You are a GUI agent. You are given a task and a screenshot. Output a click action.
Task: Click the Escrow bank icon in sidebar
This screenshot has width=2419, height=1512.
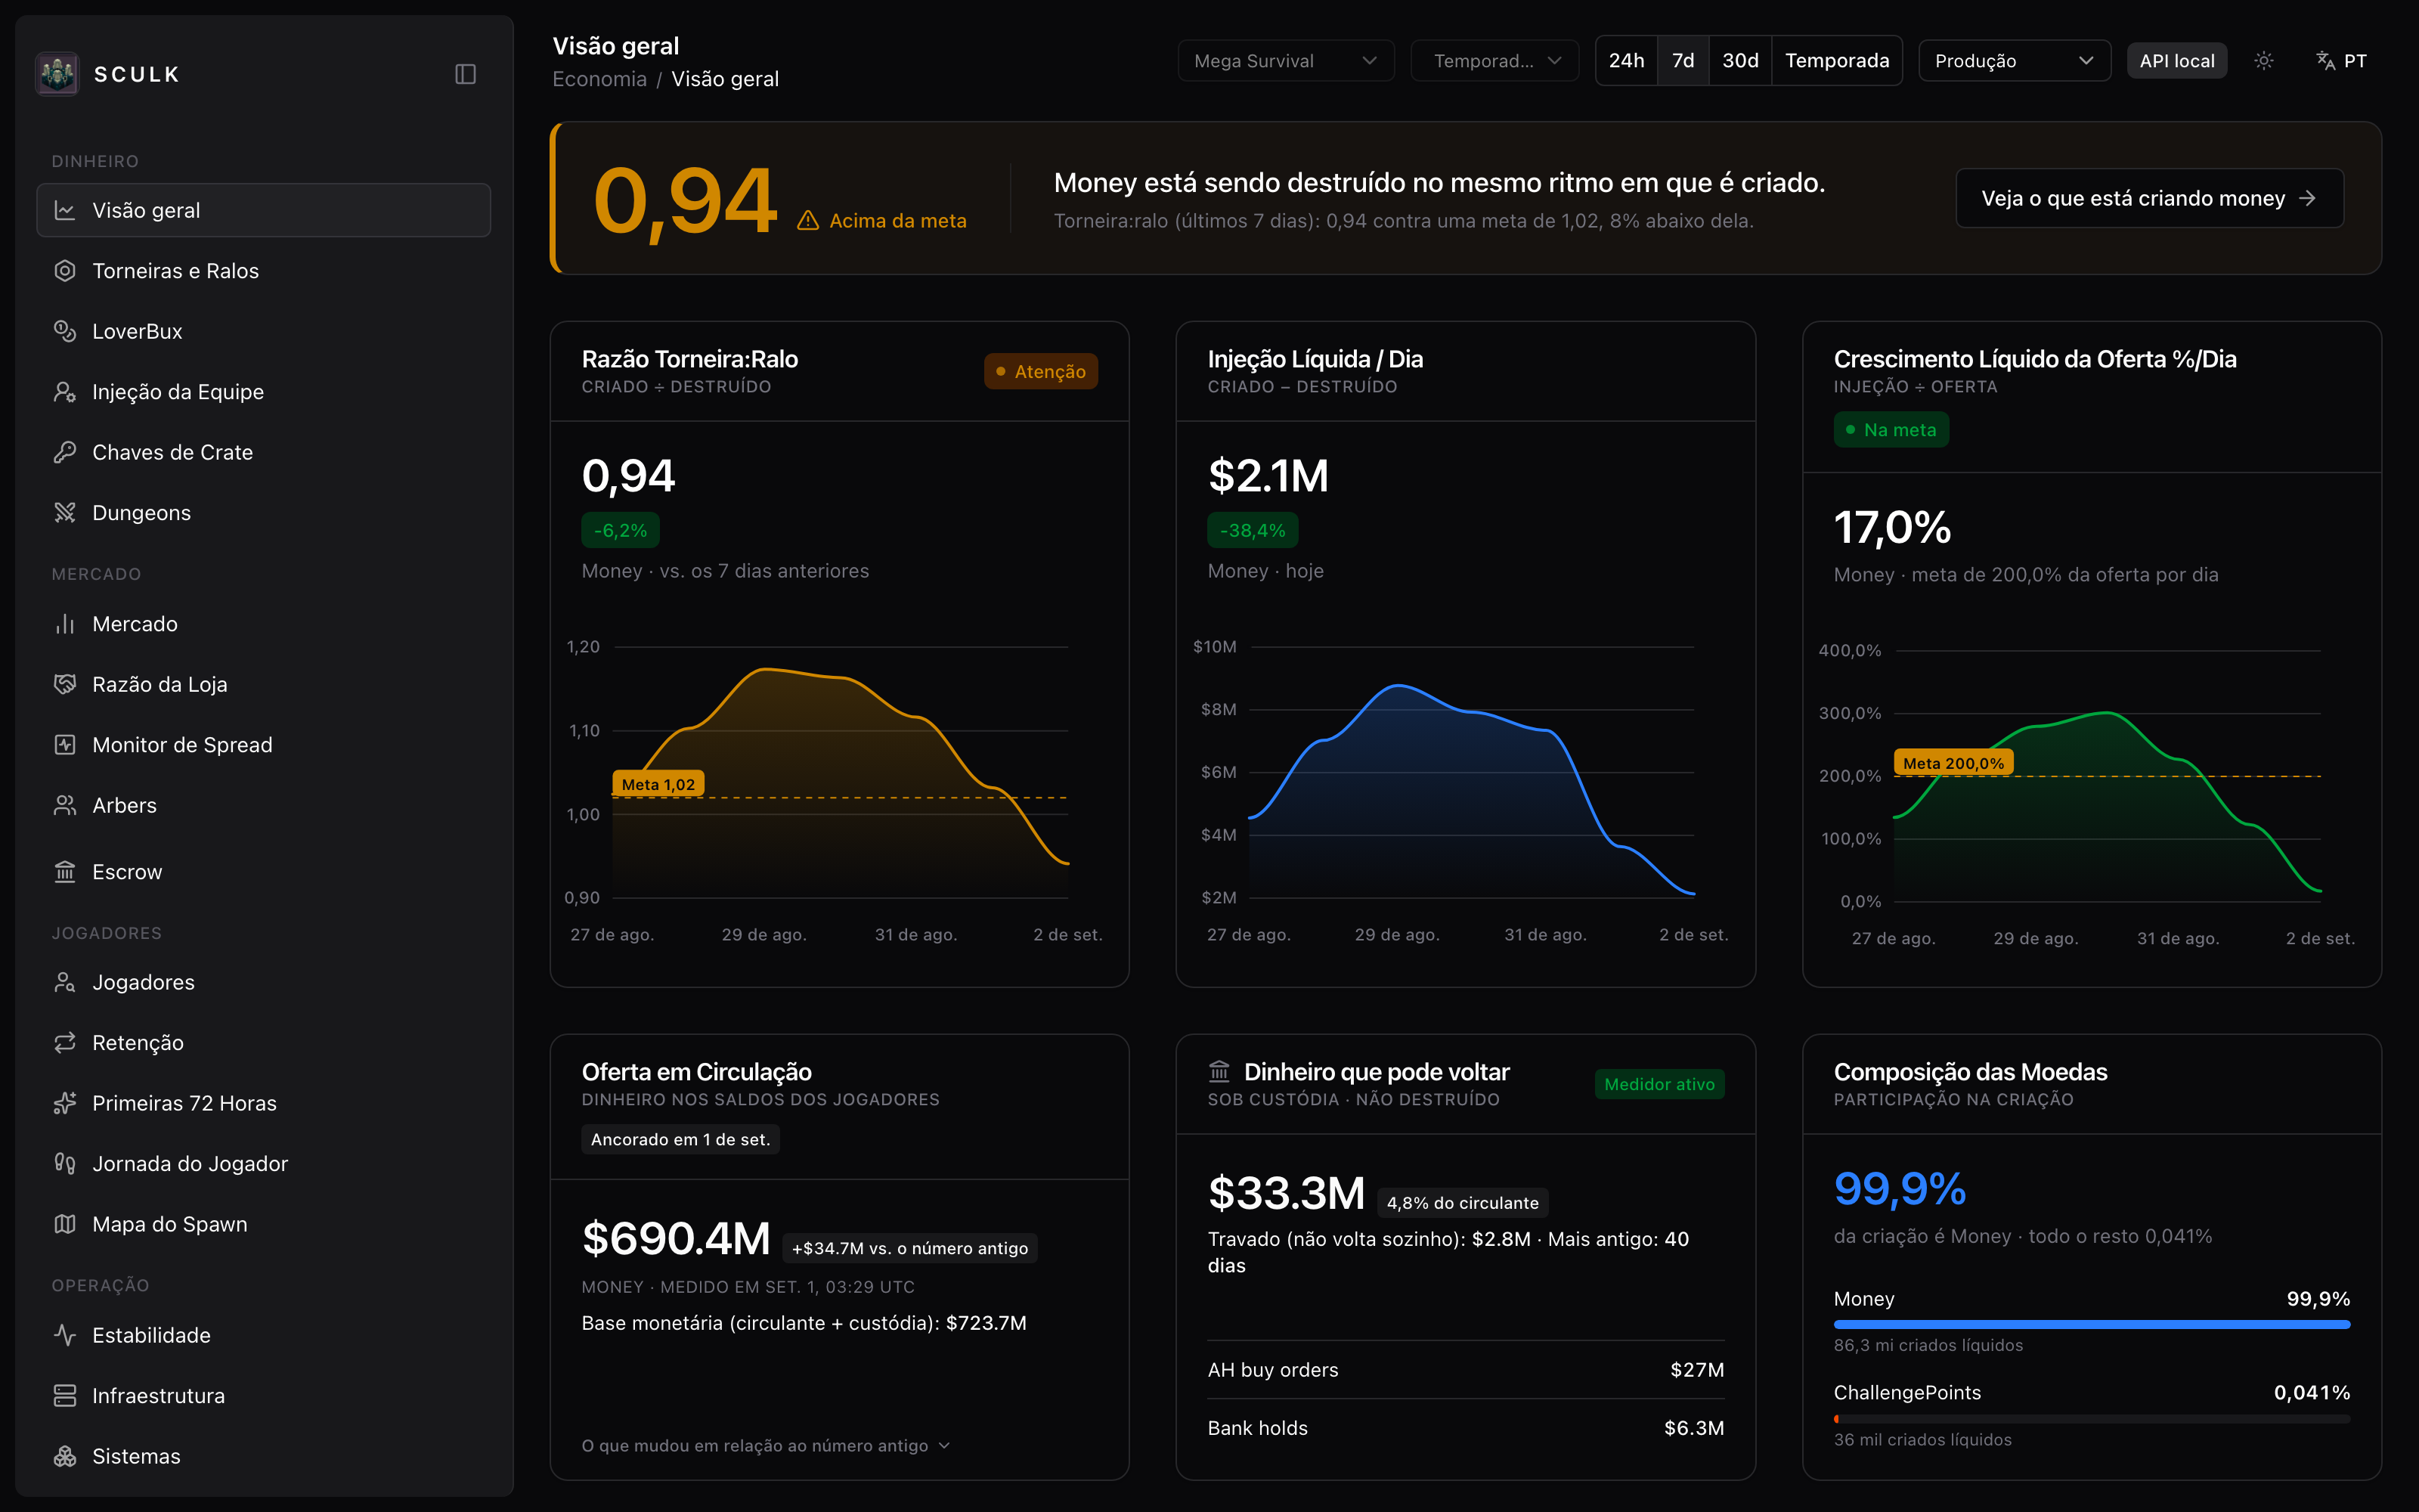pos(65,872)
